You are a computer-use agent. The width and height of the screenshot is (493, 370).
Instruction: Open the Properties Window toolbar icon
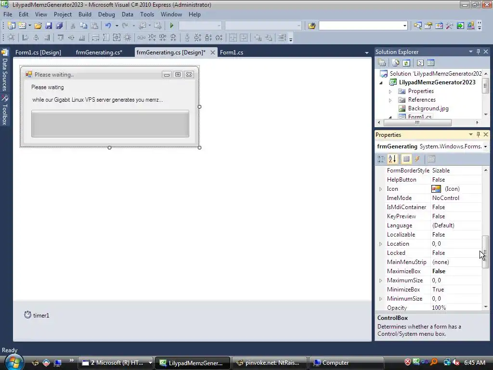pyautogui.click(x=428, y=26)
